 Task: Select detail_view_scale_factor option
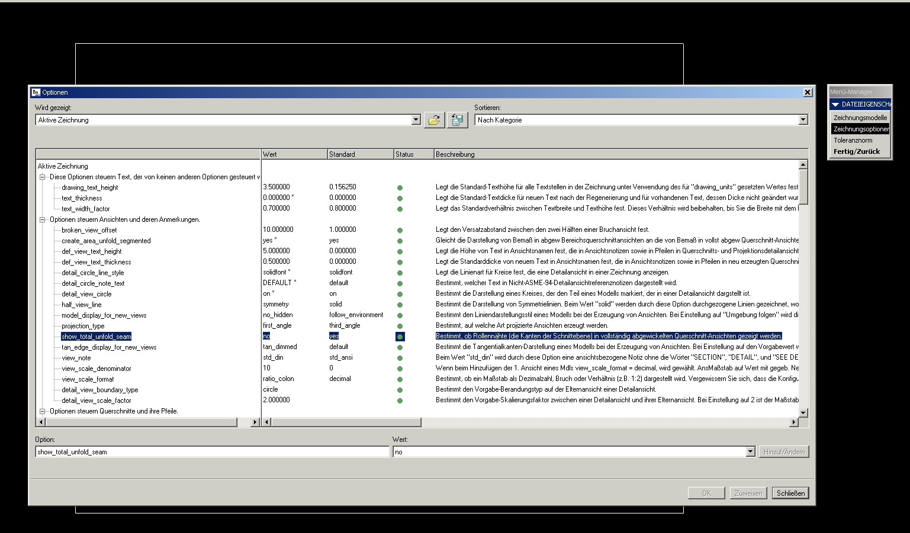coord(97,400)
